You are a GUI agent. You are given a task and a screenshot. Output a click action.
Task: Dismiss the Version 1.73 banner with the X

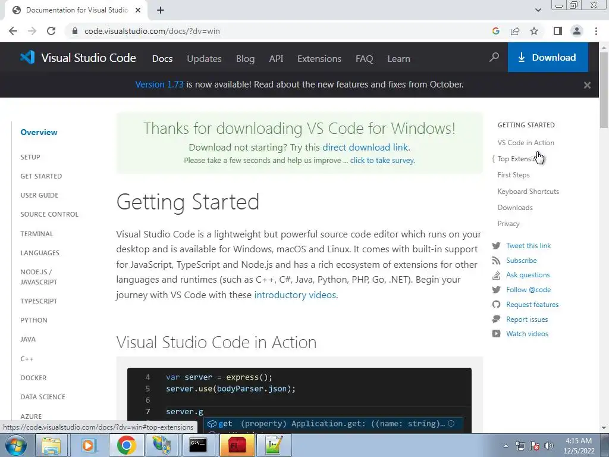(587, 84)
